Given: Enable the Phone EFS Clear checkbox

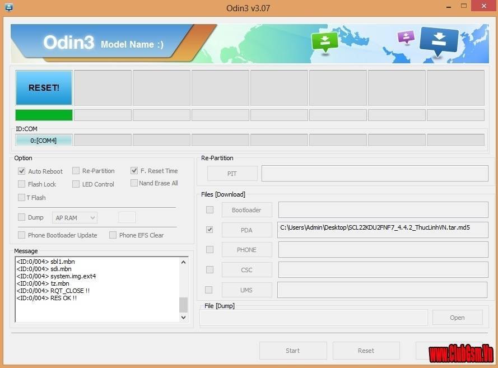Looking at the screenshot, I should (113, 235).
